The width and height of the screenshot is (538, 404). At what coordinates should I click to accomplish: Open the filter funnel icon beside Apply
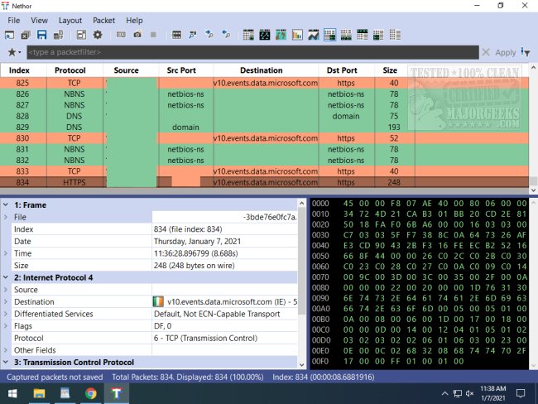pyautogui.click(x=526, y=52)
